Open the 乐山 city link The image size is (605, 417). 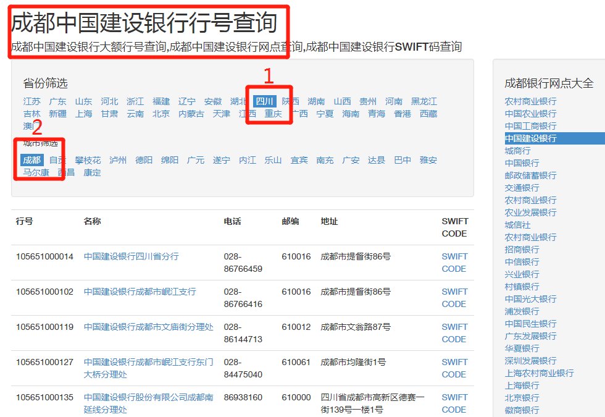pyautogui.click(x=273, y=160)
